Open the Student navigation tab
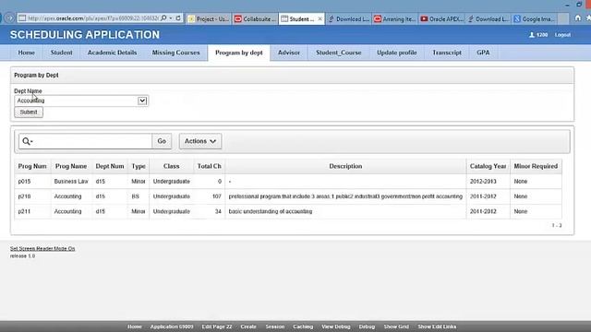Viewport: 591px width, 332px height. tap(62, 53)
